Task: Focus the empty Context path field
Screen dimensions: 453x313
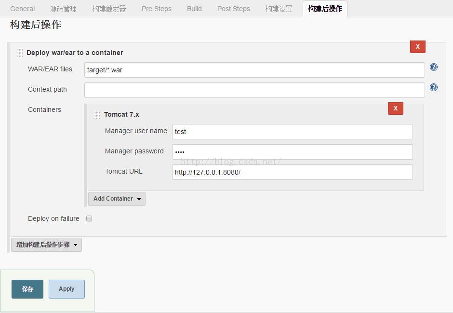Action: tap(254, 90)
